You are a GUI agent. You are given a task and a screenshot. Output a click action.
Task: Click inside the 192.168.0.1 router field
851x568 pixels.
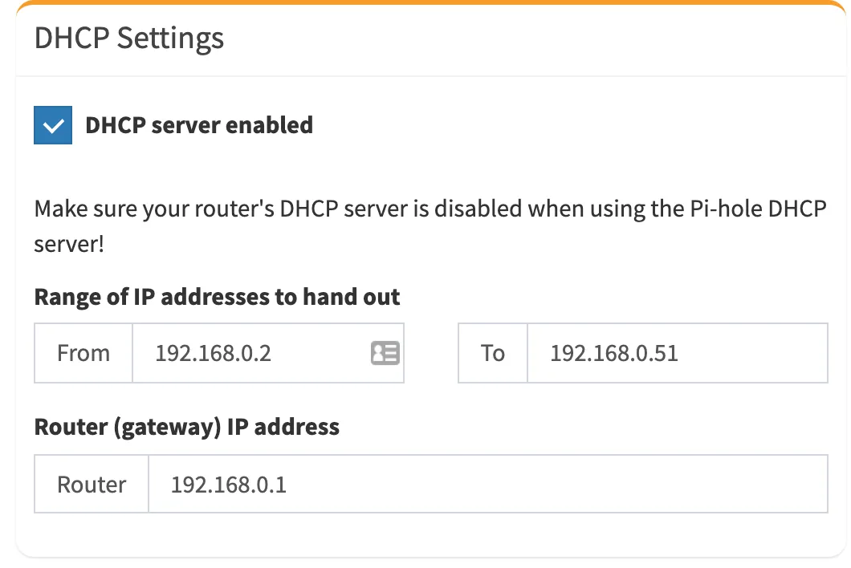pos(482,484)
